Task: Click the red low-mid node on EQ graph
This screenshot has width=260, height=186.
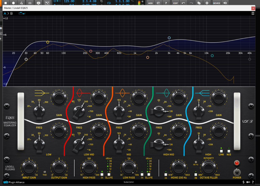Action: pyautogui.click(x=91, y=51)
